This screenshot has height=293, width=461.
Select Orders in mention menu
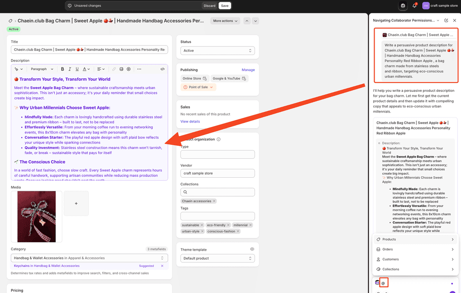pos(415,249)
